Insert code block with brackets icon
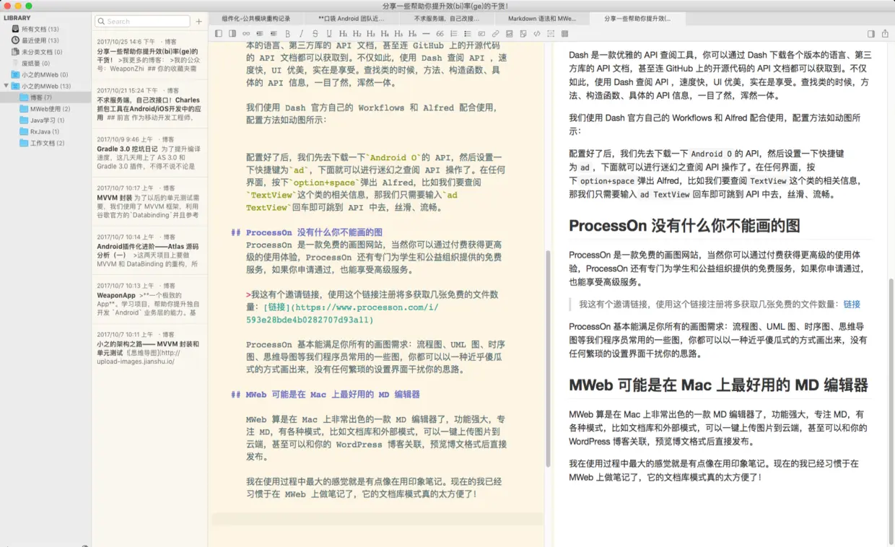Viewport: 895px width, 547px height. coord(536,33)
